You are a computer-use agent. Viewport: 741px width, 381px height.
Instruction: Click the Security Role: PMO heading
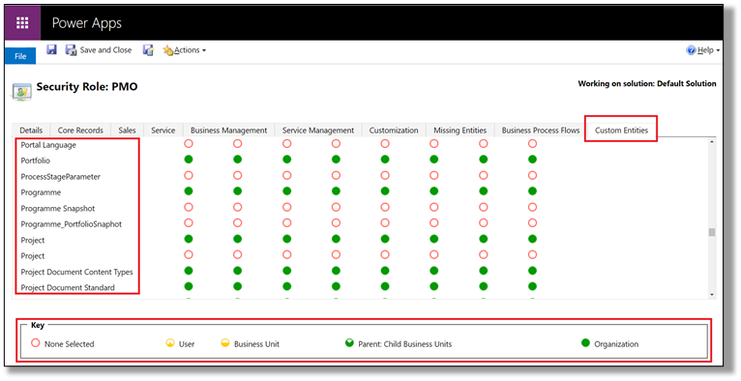[x=87, y=87]
